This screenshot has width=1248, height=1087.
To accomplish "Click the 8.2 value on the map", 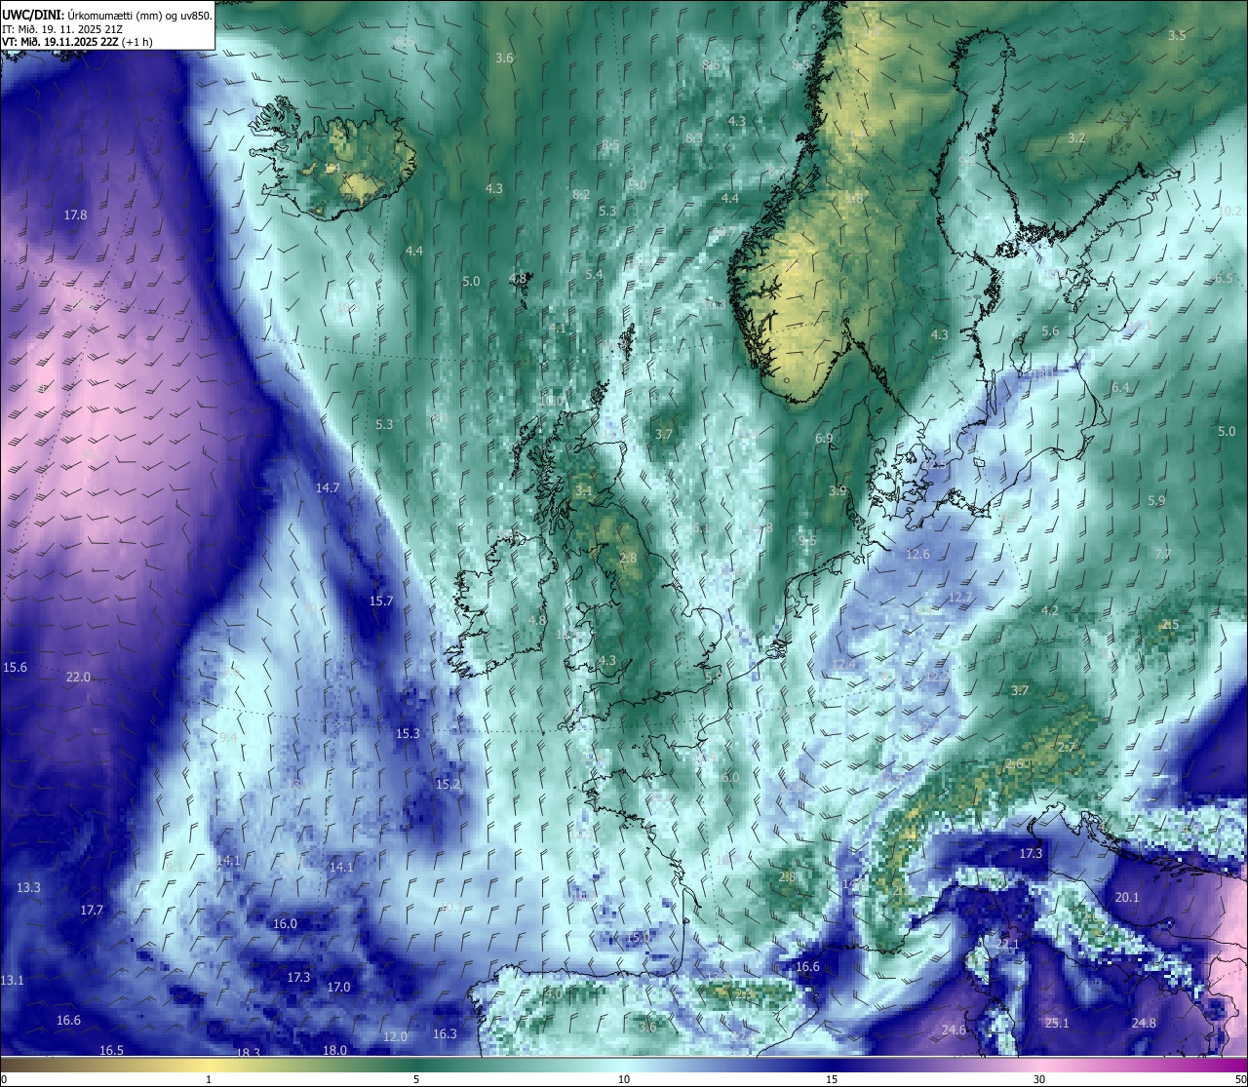I will pyautogui.click(x=581, y=195).
